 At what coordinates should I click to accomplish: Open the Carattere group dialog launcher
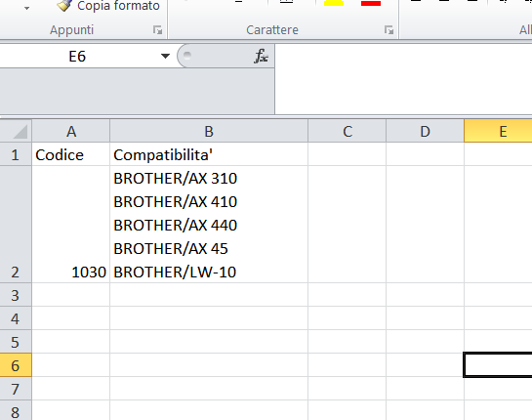coord(389,30)
